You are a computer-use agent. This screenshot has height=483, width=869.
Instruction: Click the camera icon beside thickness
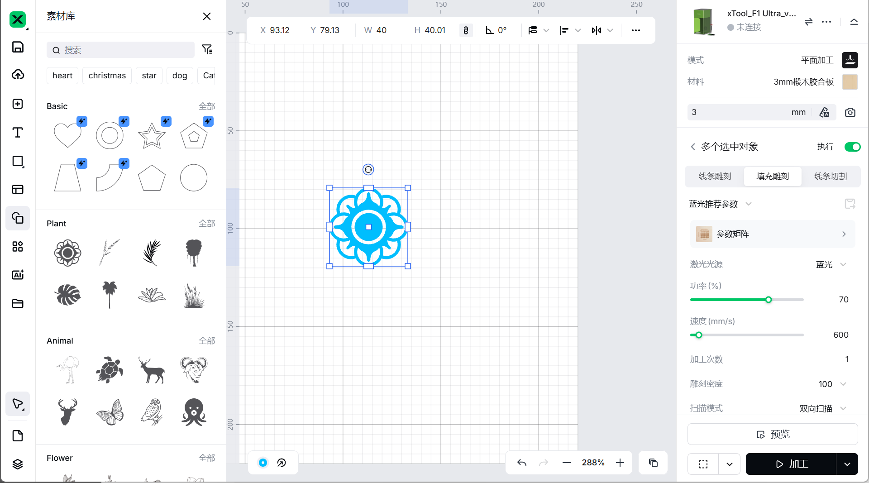pos(850,112)
